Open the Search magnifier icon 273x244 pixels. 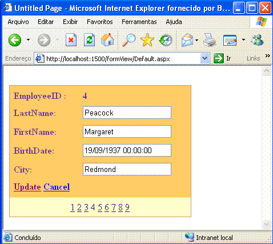129,40
